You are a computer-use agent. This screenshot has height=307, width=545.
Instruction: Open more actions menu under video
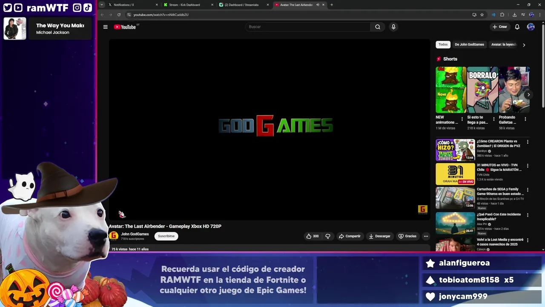coord(426,236)
